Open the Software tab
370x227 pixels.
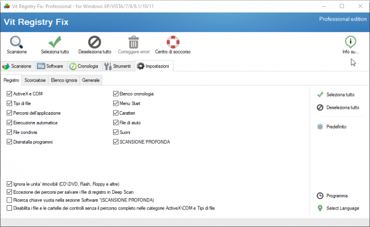coord(51,66)
